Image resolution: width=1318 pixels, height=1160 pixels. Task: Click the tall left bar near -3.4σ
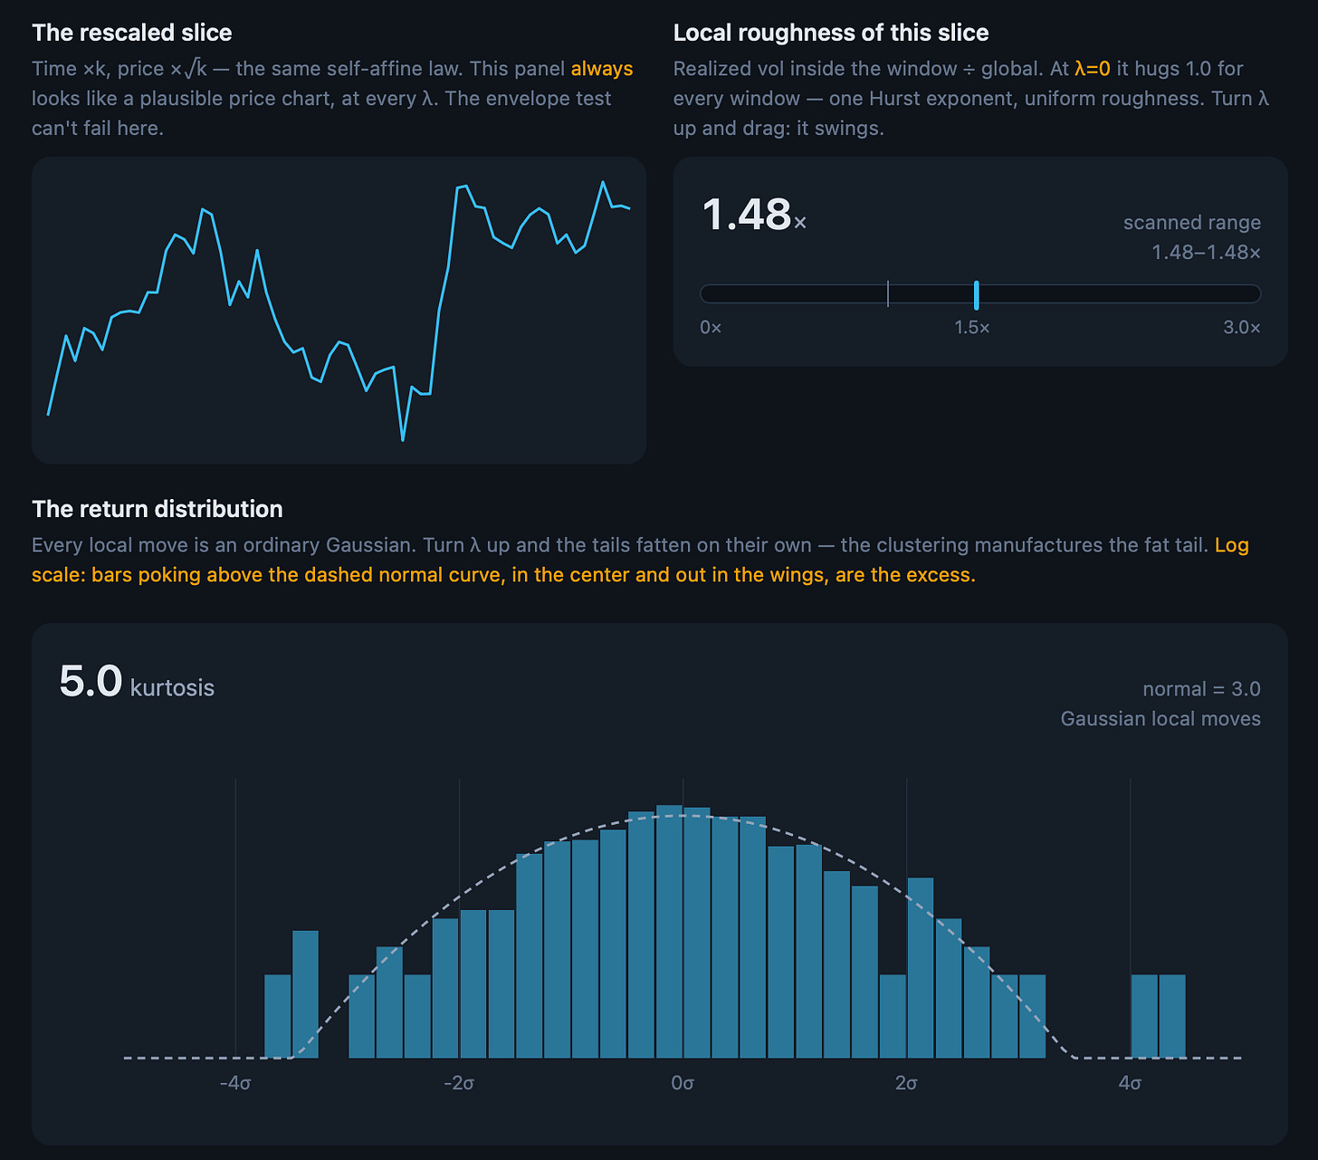pos(306,994)
